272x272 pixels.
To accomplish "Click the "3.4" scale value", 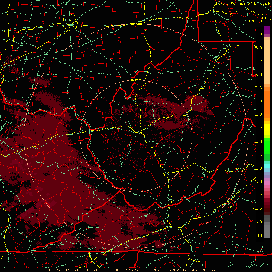I will (258, 141).
